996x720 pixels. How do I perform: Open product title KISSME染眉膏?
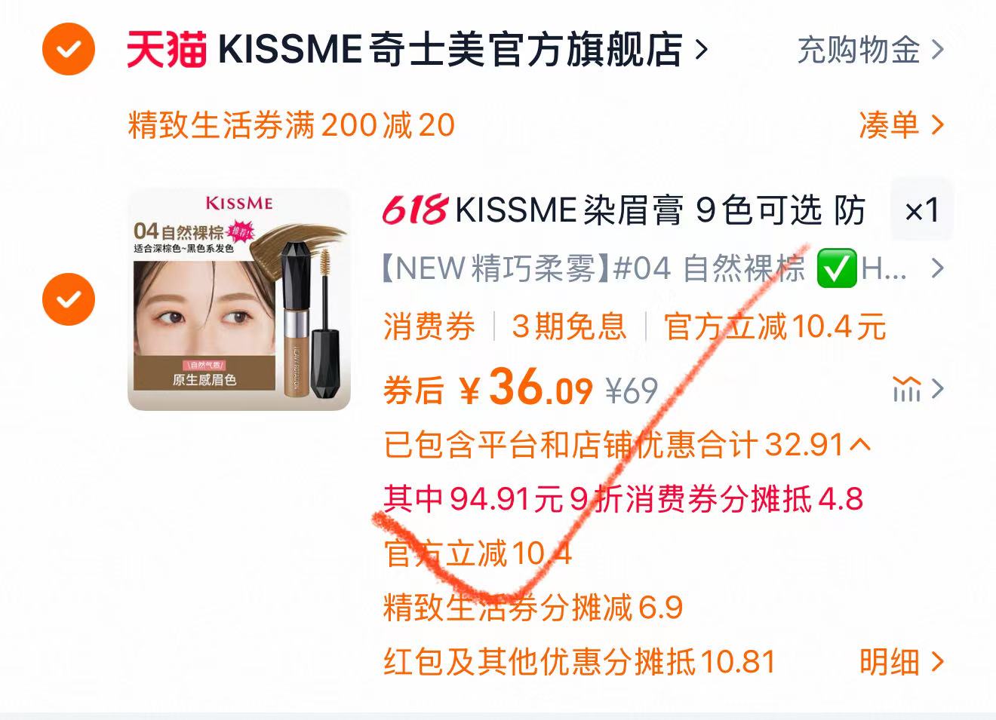click(x=660, y=210)
